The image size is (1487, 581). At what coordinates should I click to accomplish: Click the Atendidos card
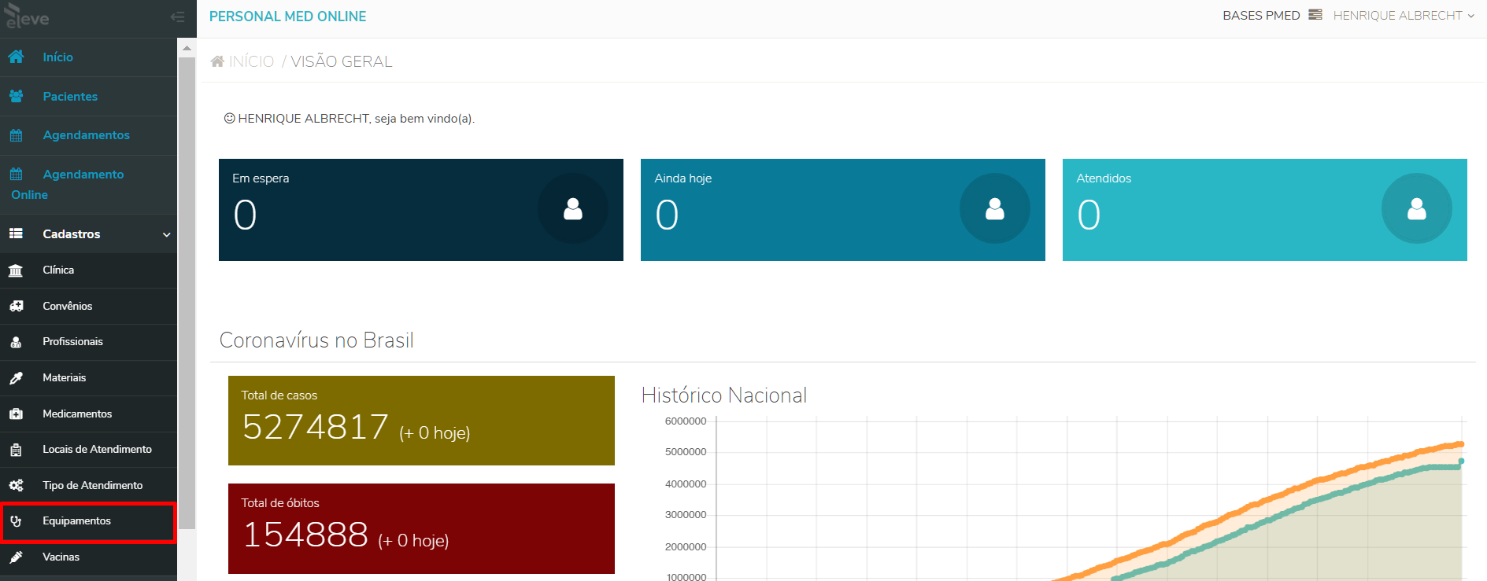click(1265, 210)
